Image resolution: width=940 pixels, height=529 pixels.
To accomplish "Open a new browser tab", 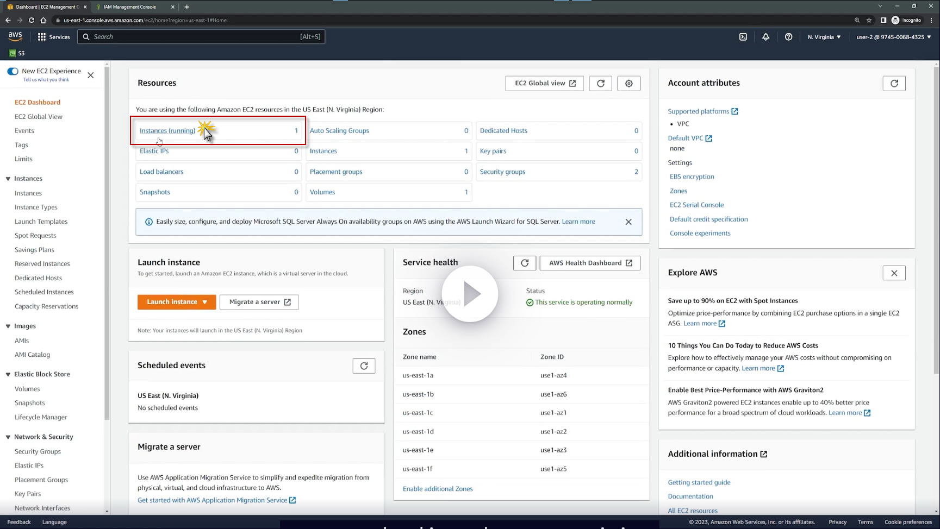I will click(x=186, y=7).
